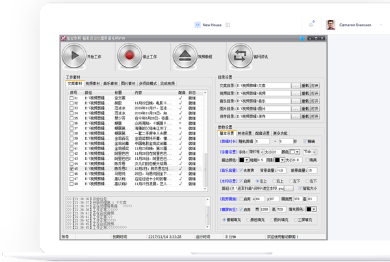Image resolution: width=390 pixels, height=262 pixels.
Task: Click 打开 button for 视频目录
Action: tap(315, 93)
